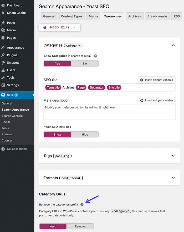
Task: Click help icon beside Show Categories question
Action: click(95, 56)
